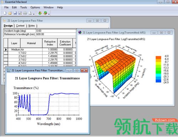Click refractive index 1.45808 in layer 2
Viewport: 178px width, 137px height.
coord(50,56)
